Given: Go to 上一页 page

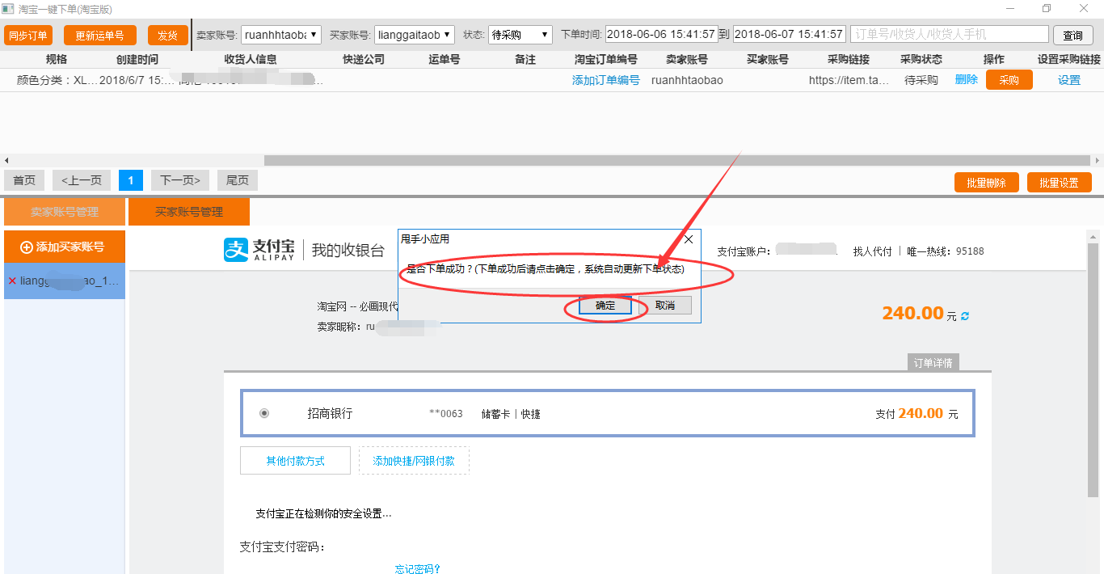Looking at the screenshot, I should pos(82,180).
